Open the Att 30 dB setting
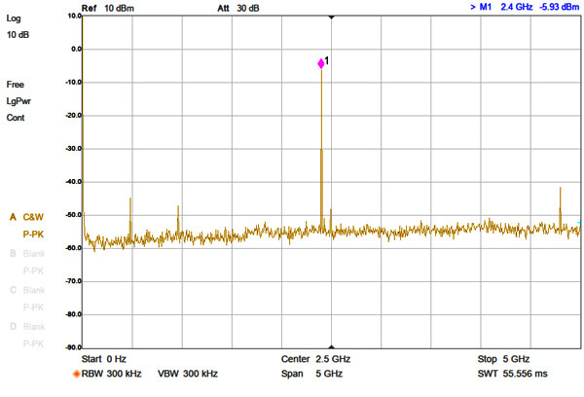This screenshot has height=397, width=584. click(x=238, y=8)
